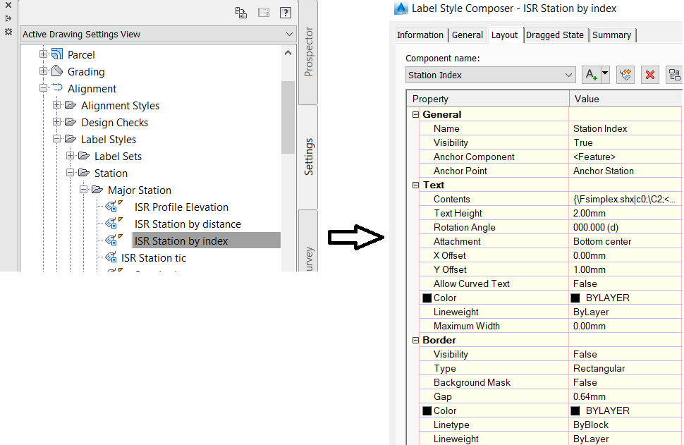Click the ISR Station by index label icon

click(114, 240)
